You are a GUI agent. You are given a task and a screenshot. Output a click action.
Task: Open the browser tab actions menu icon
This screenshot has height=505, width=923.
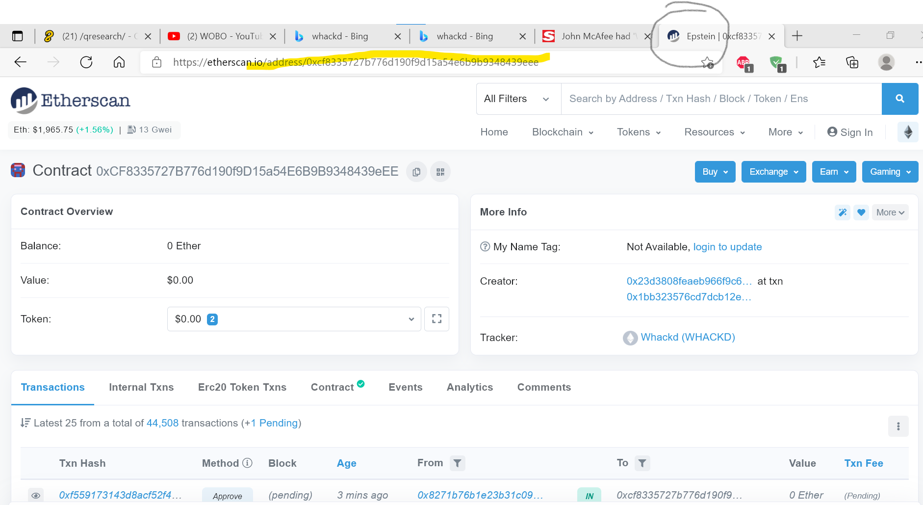18,36
